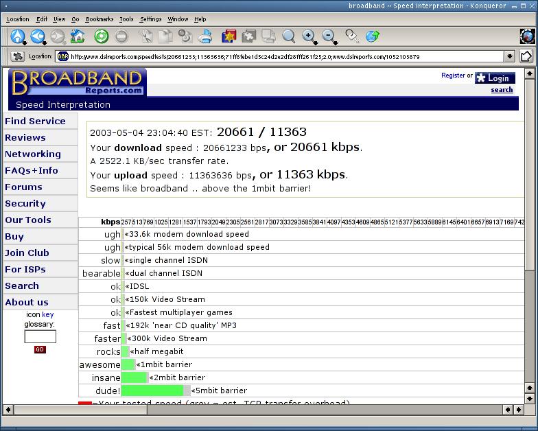The image size is (538, 431).
Task: Open the Tools menu
Action: (x=126, y=19)
